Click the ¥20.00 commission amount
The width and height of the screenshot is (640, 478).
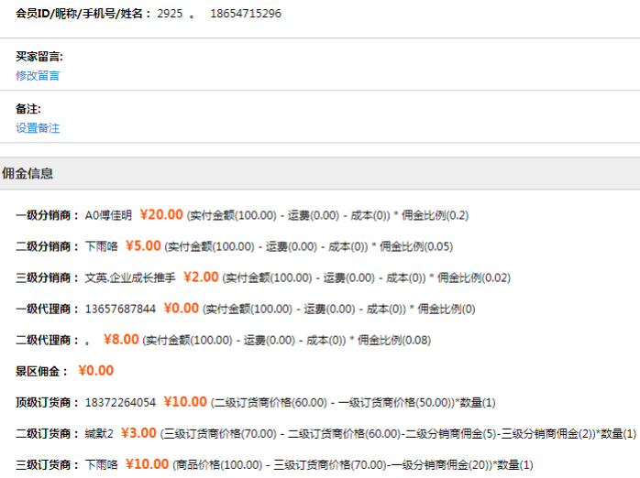pyautogui.click(x=161, y=215)
